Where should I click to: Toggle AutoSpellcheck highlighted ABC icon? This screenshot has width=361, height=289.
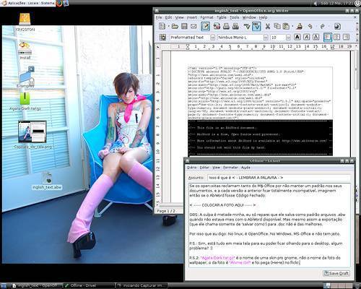coord(256,26)
